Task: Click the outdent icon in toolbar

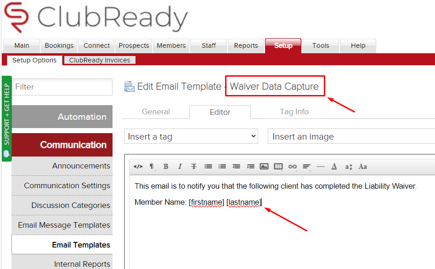Action: (237, 166)
